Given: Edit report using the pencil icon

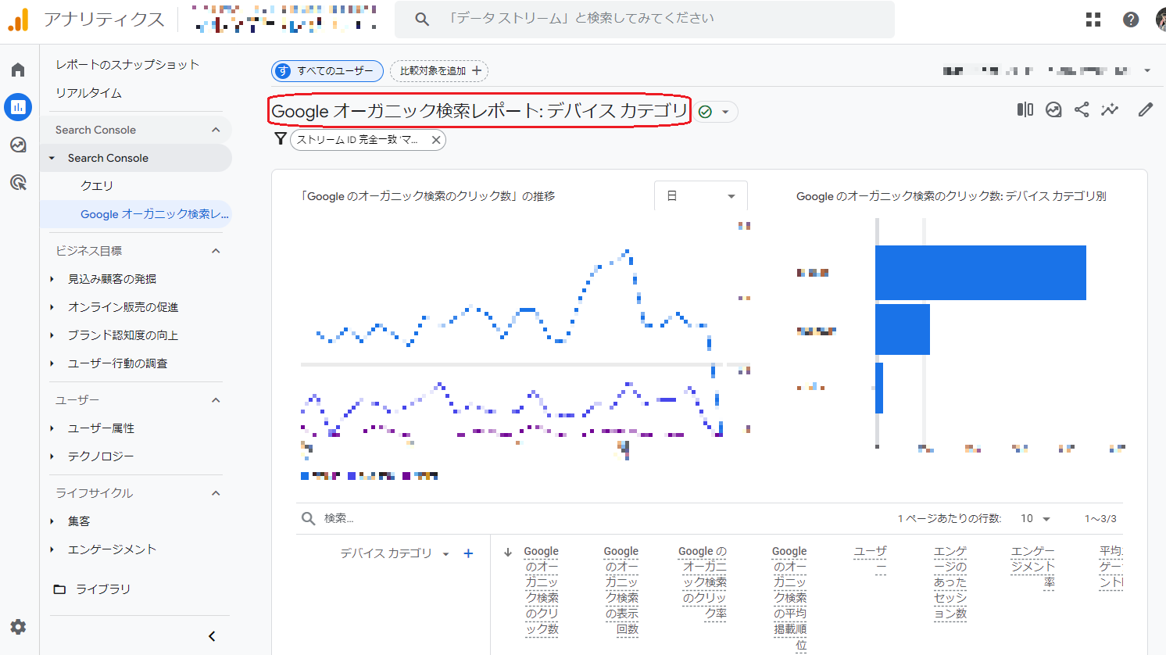Looking at the screenshot, I should coord(1145,109).
